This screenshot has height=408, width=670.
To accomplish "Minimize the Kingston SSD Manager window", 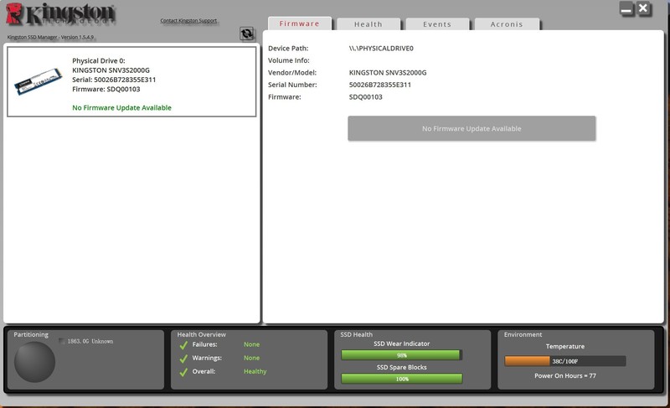I will (x=626, y=9).
